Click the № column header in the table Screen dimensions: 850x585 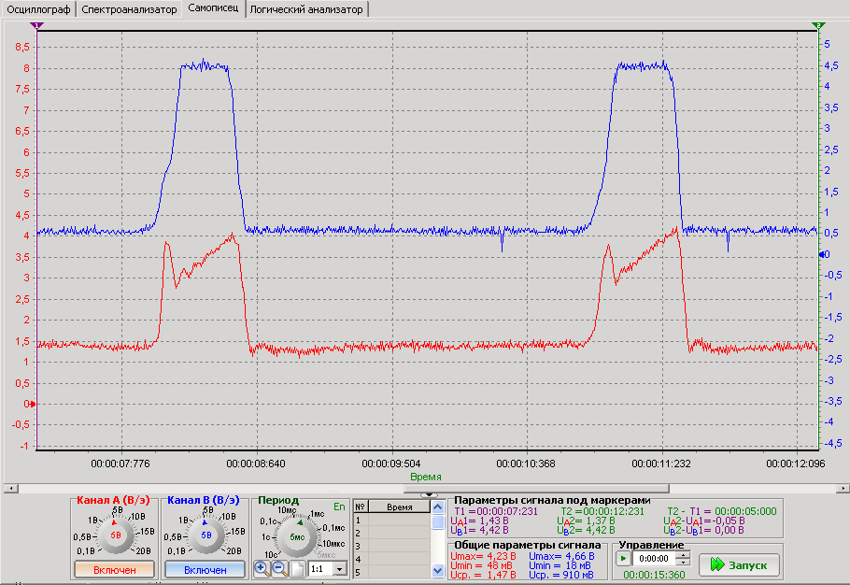point(361,507)
